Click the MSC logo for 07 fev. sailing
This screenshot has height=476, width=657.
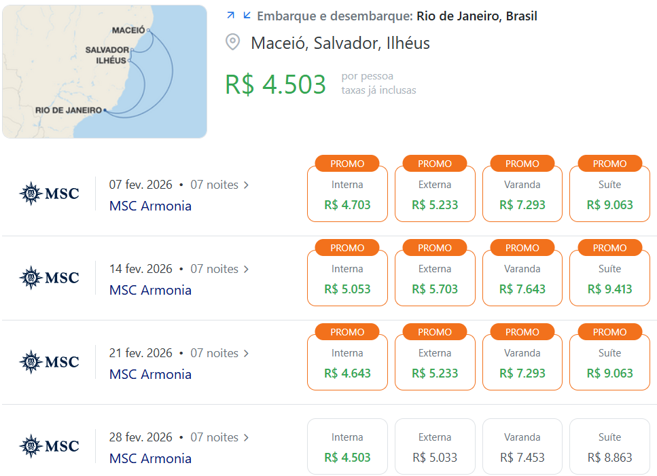(x=49, y=194)
